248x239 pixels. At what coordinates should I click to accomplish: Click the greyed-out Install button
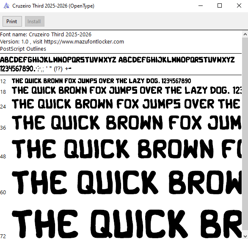(x=35, y=21)
